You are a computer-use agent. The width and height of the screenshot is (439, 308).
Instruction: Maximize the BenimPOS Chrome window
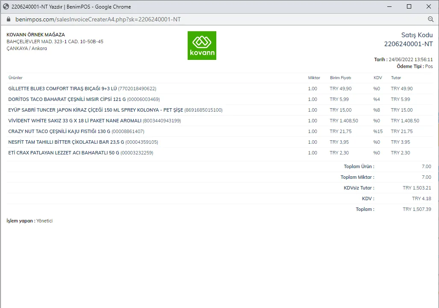pos(409,6)
